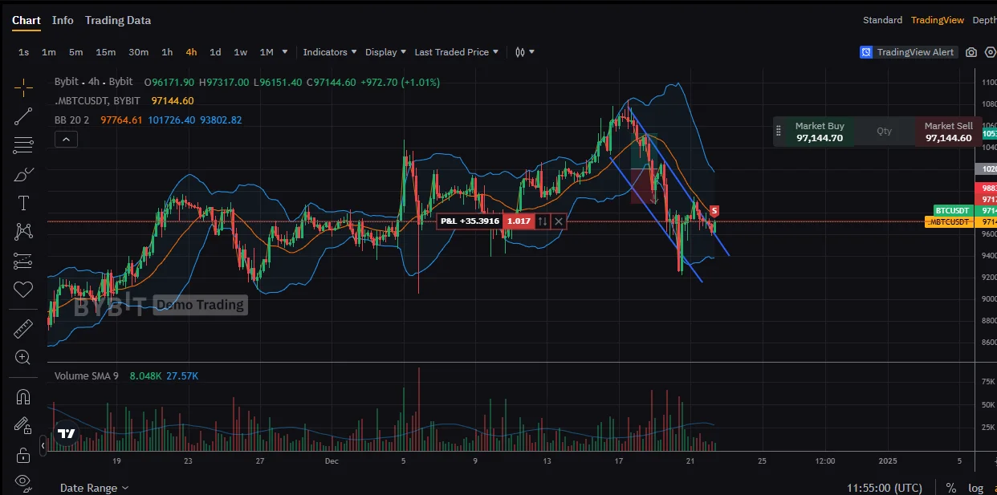
Task: Select the 15m interval
Action: pos(105,52)
